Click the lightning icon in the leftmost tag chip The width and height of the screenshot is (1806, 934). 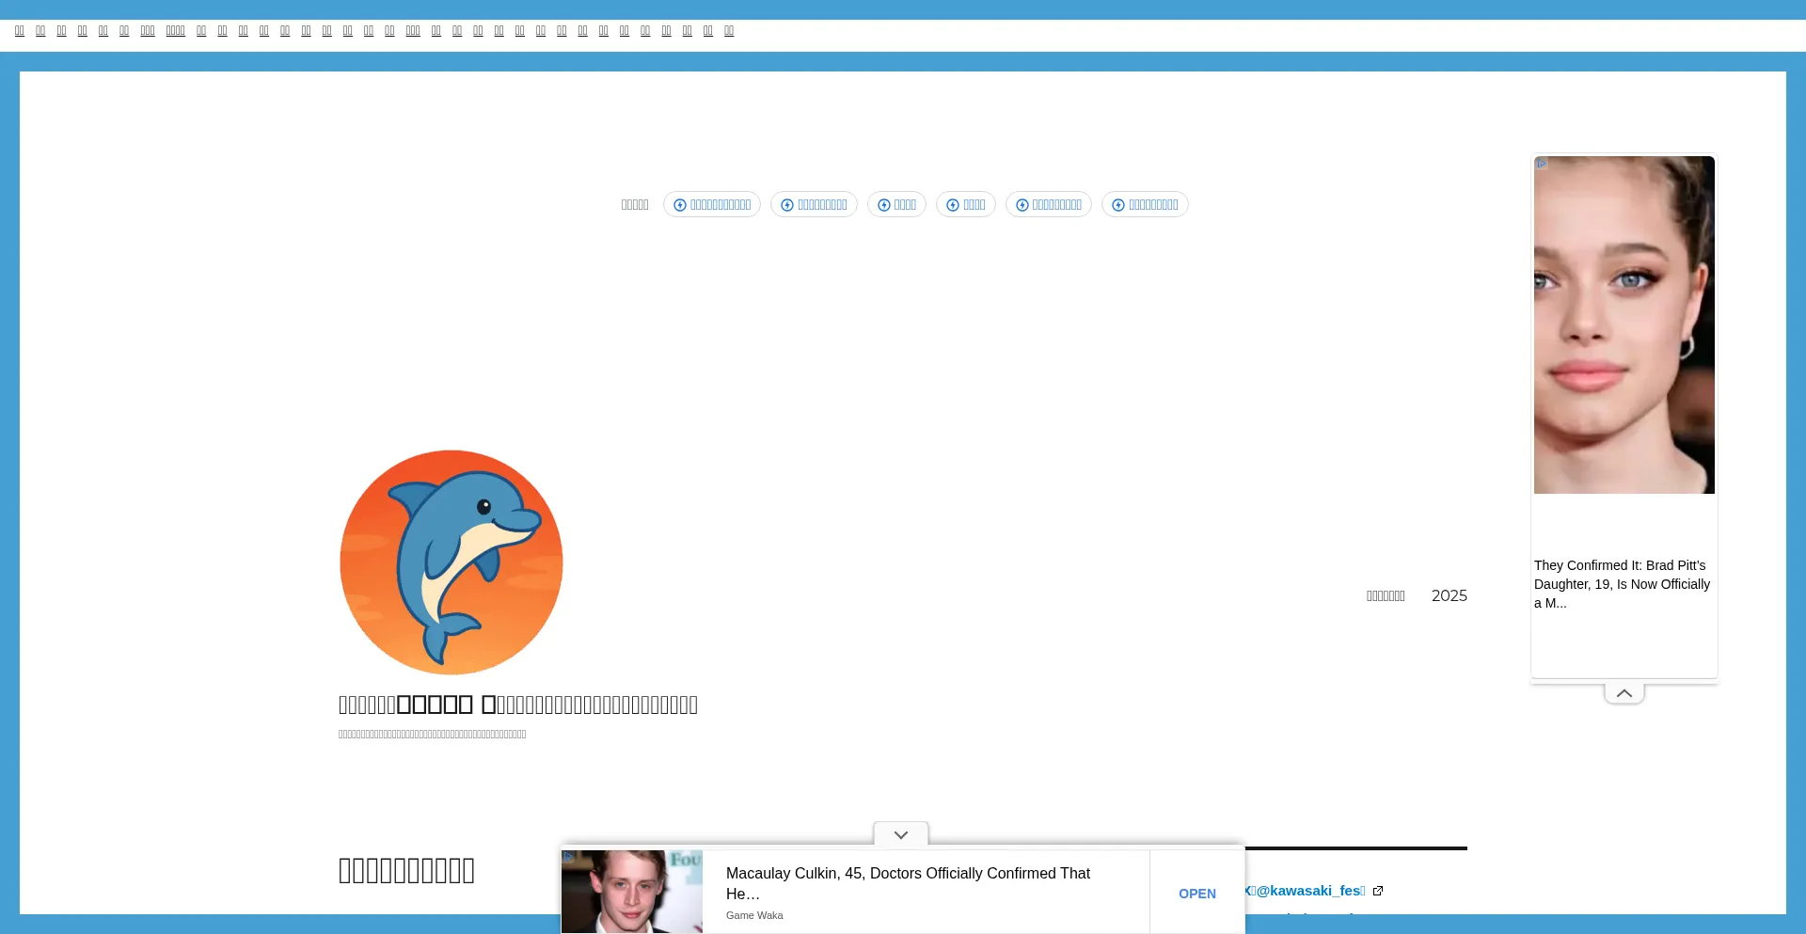click(x=680, y=205)
